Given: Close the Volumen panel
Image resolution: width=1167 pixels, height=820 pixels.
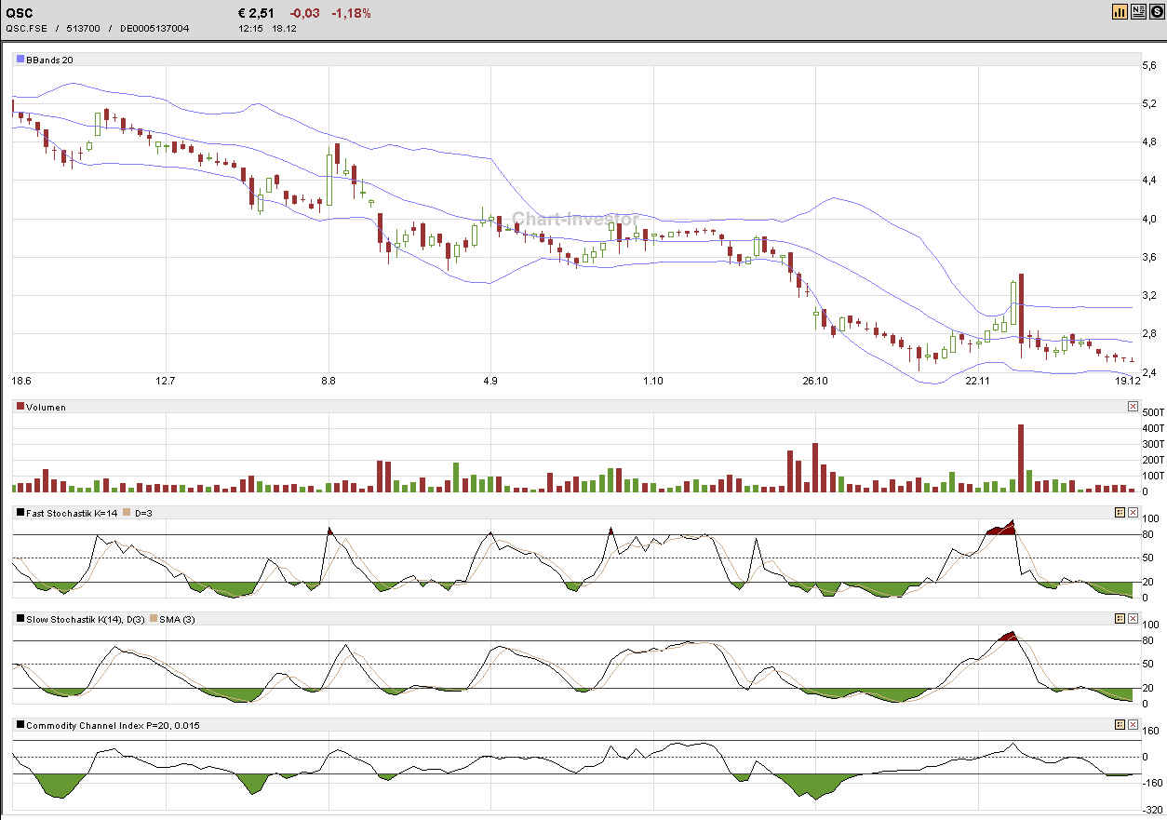Looking at the screenshot, I should click(1133, 406).
